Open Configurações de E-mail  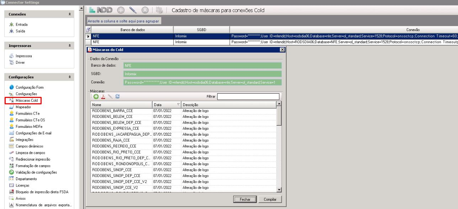33,133
